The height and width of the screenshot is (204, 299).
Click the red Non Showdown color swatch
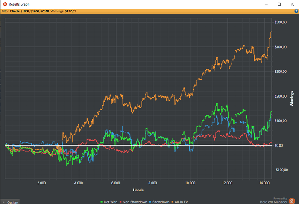pos(120,202)
